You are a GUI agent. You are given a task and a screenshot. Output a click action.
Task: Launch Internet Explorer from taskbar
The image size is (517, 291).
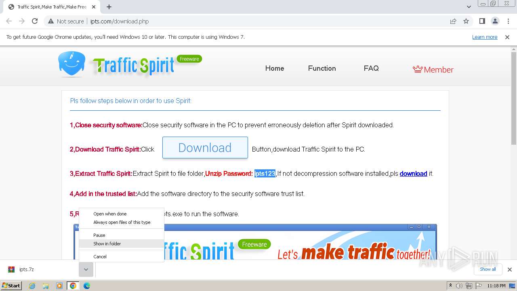[x=32, y=286]
